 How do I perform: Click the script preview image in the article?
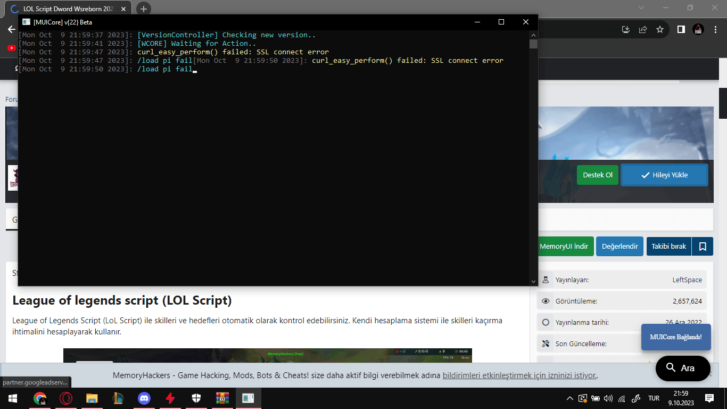click(x=268, y=355)
